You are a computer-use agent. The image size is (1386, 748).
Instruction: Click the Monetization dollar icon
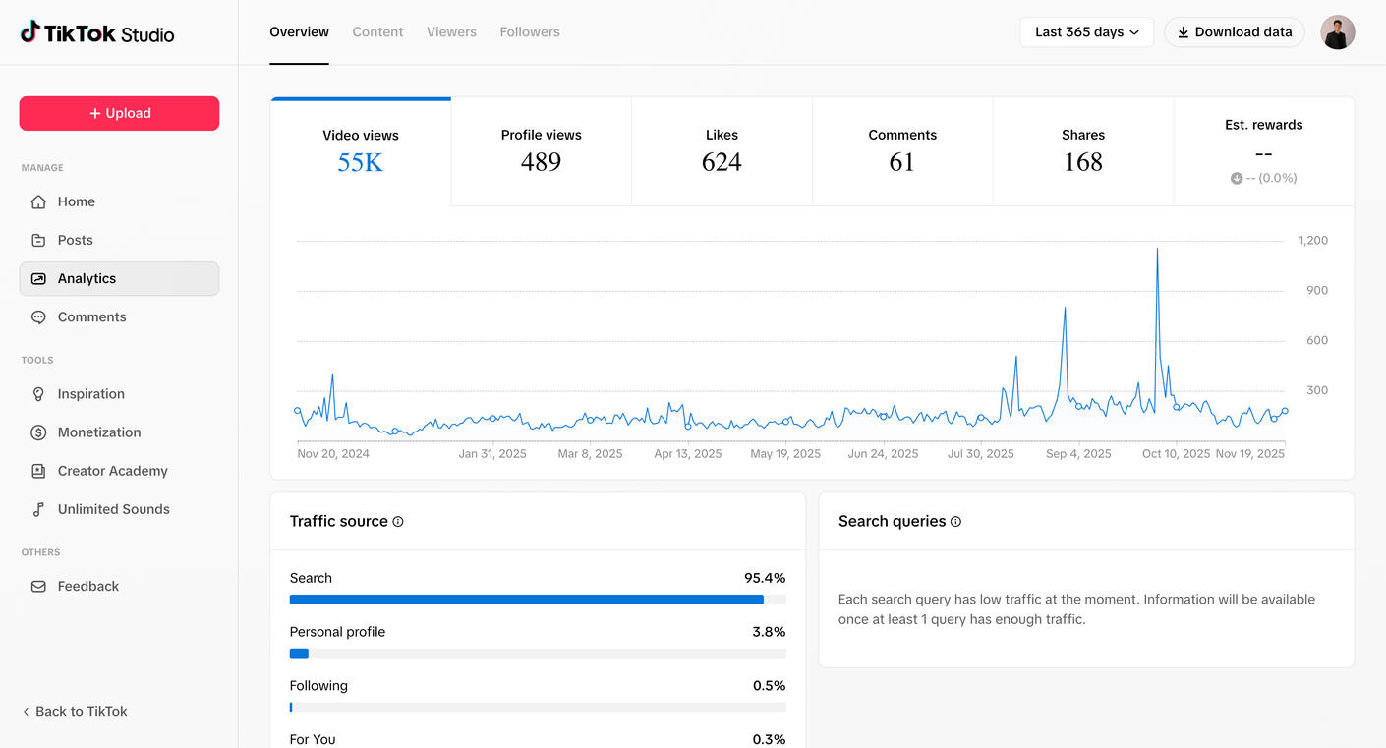point(38,432)
